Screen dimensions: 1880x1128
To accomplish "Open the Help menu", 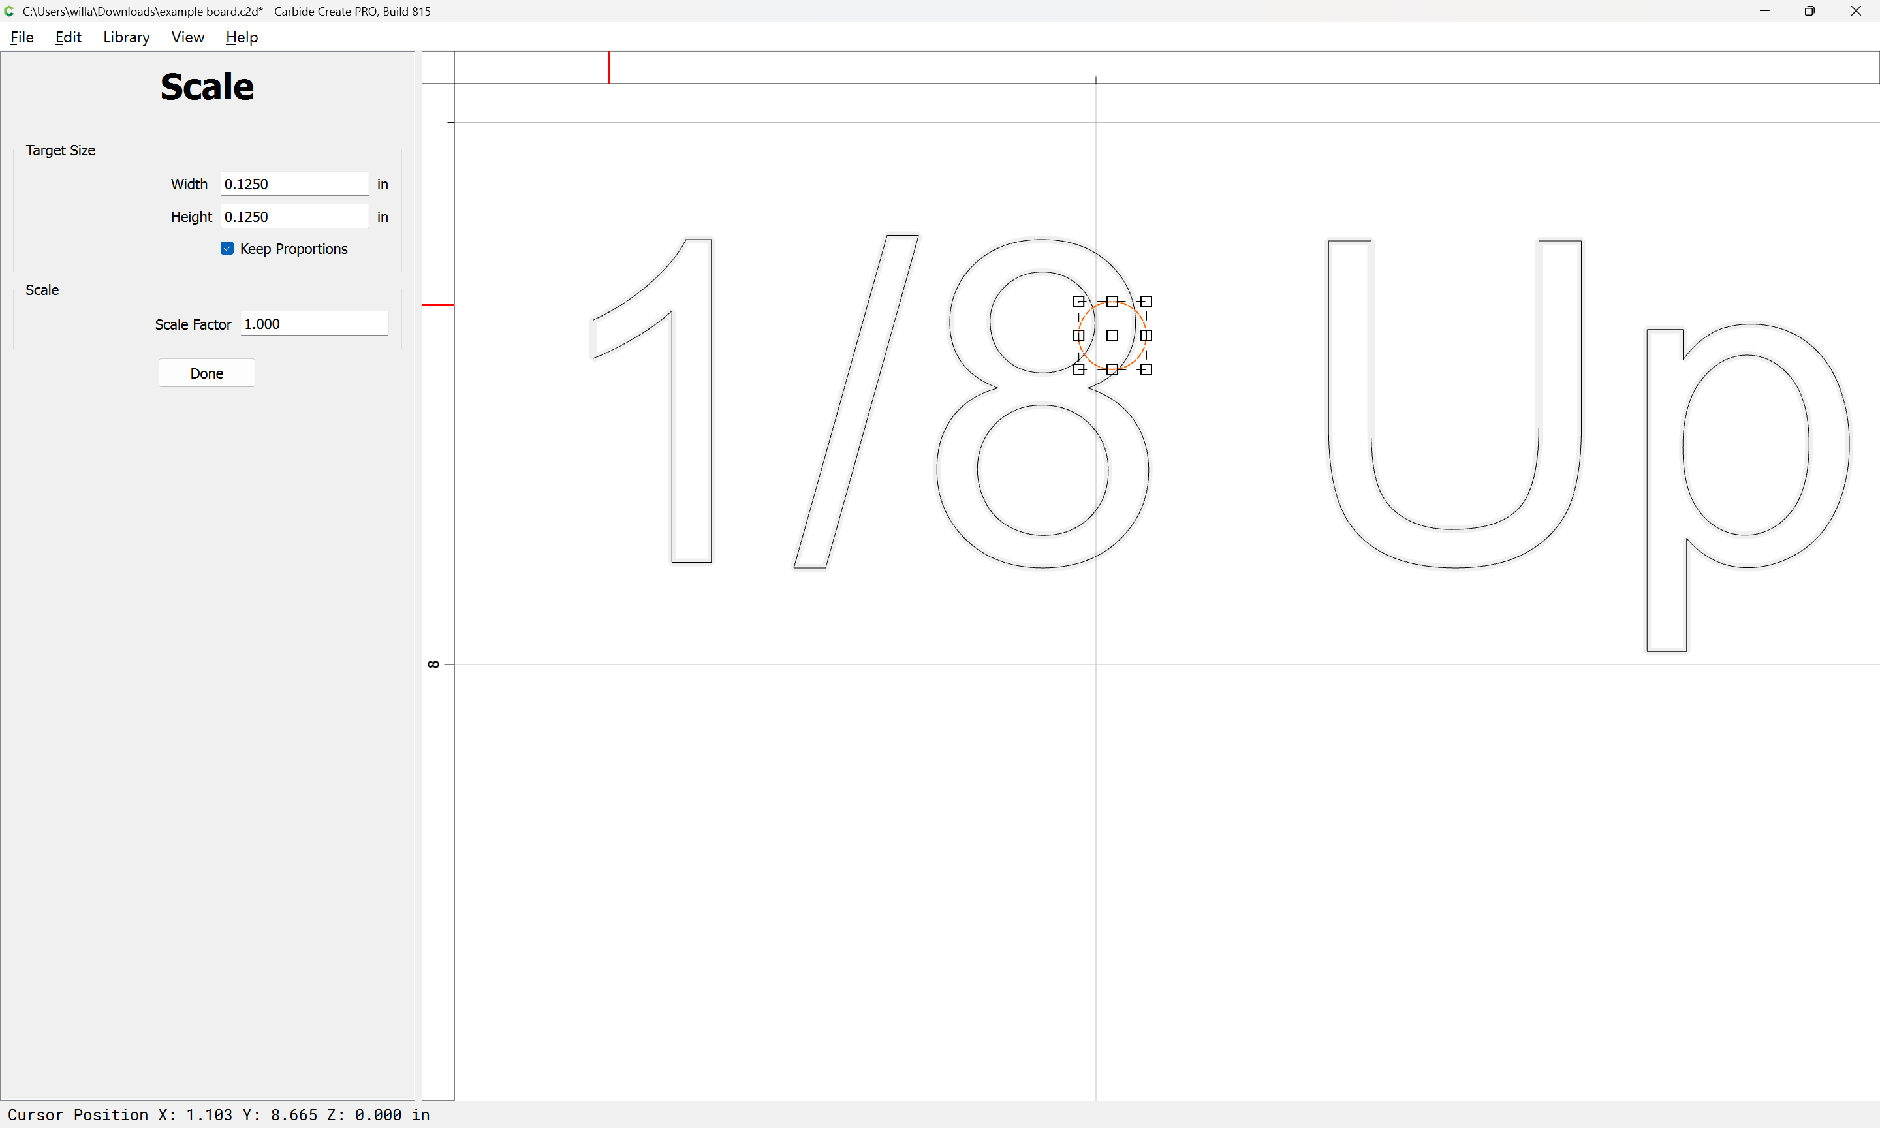I will pos(242,37).
